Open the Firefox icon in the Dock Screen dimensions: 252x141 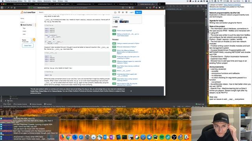(x=62, y=137)
